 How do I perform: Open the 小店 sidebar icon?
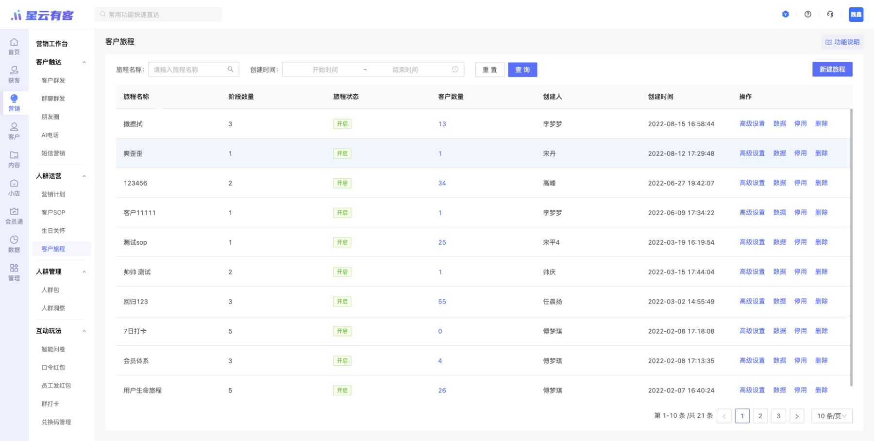(x=14, y=187)
